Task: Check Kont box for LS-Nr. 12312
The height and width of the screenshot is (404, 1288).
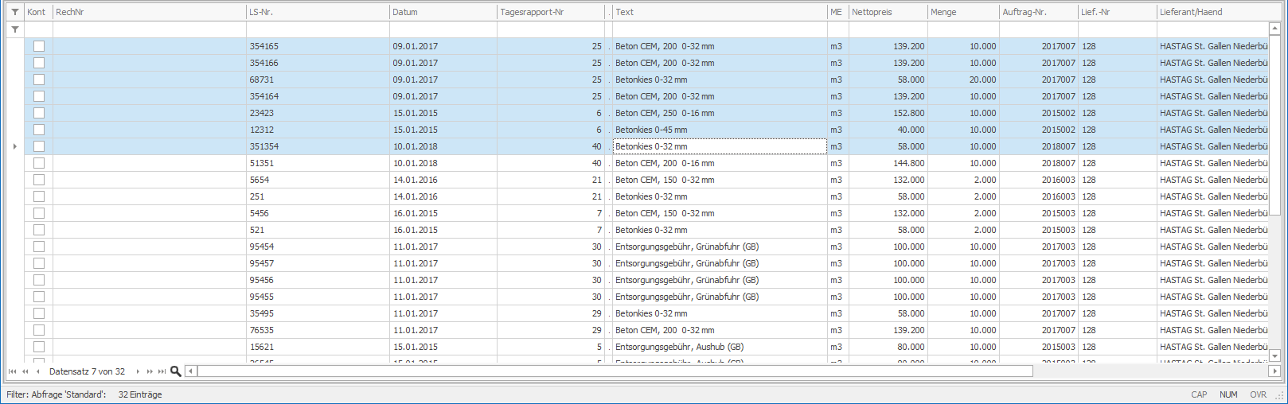Action: (38, 130)
